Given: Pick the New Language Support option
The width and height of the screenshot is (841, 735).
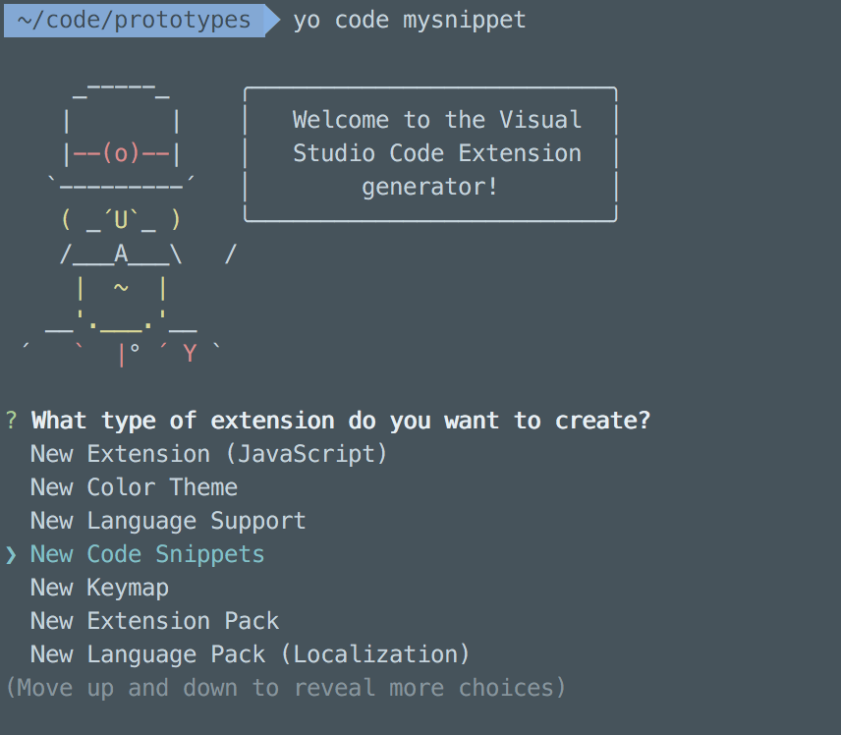Looking at the screenshot, I should click(x=168, y=521).
